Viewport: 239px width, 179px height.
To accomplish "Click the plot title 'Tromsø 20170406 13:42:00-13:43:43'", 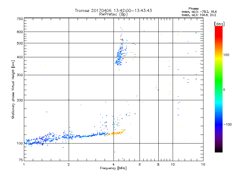I will (x=113, y=10).
